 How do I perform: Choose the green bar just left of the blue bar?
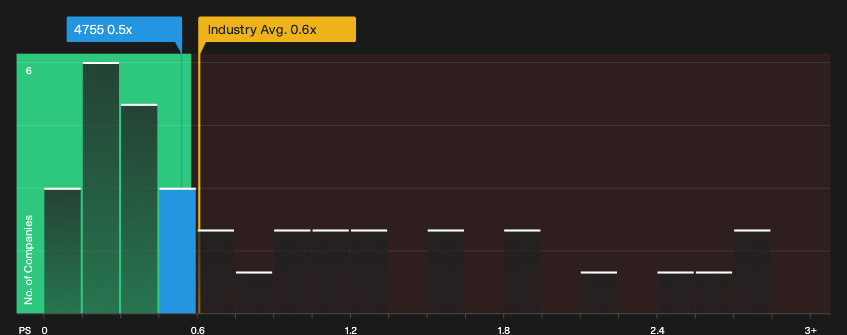pyautogui.click(x=139, y=209)
